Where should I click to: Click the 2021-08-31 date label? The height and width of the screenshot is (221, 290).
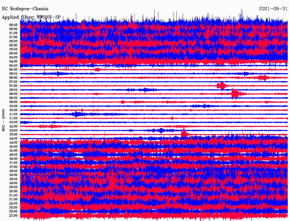273,9
